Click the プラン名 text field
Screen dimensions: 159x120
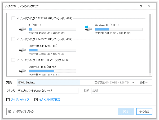48,91
